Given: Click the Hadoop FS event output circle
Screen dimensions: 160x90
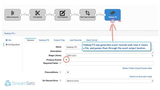Looking at the screenshot, I should (x=112, y=20).
